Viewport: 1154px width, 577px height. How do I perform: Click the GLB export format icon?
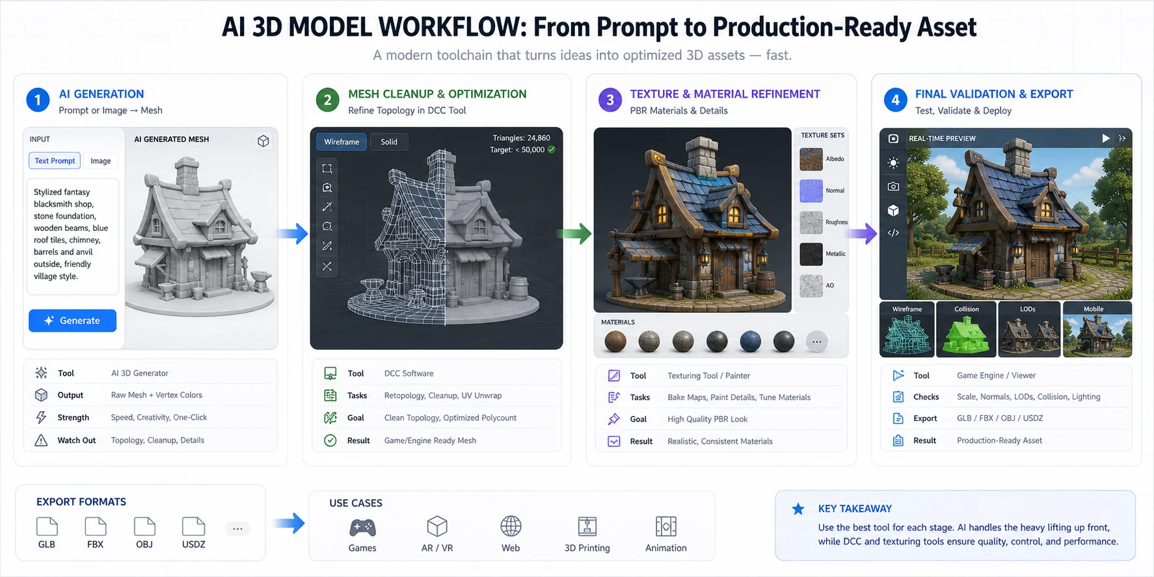coord(47,526)
